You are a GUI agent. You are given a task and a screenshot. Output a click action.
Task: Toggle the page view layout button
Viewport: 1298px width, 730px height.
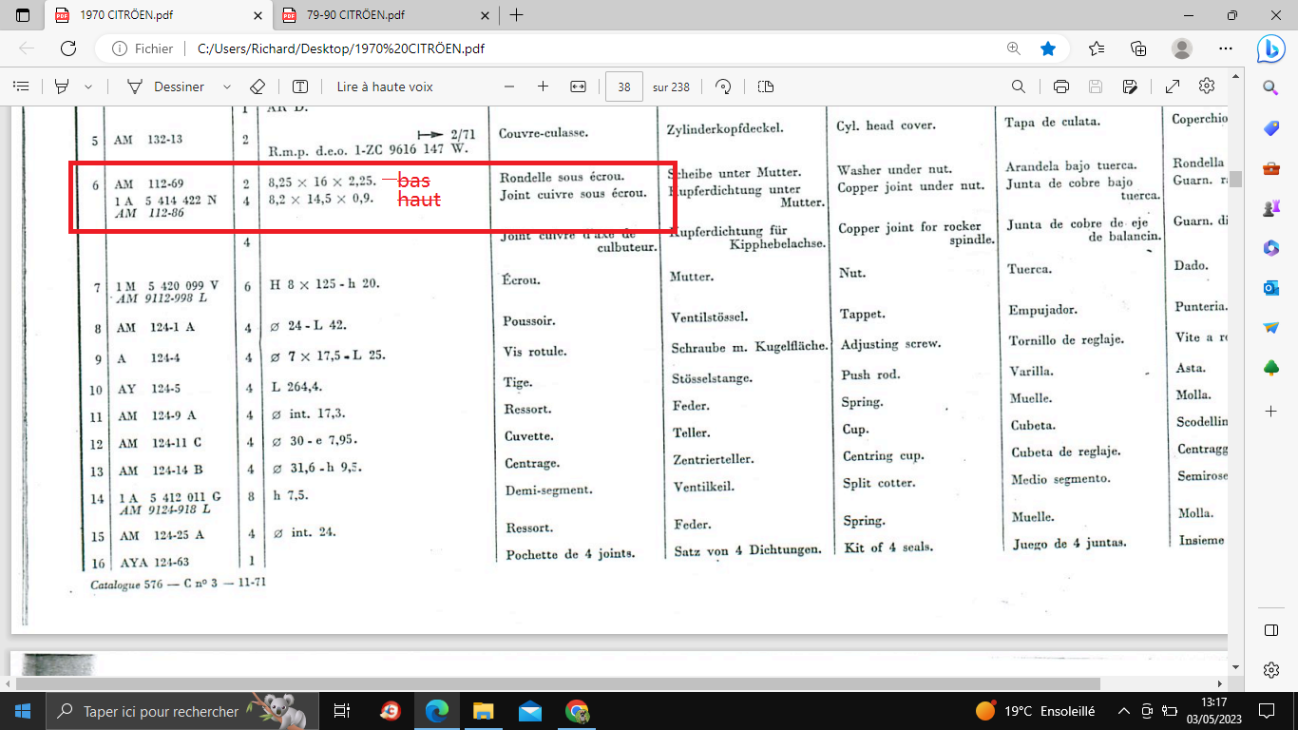coord(766,86)
